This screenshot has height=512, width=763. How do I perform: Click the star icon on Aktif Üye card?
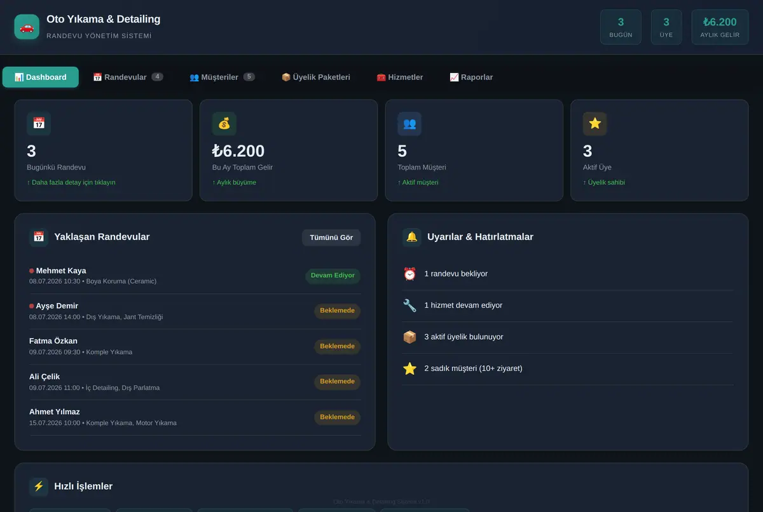(595, 124)
